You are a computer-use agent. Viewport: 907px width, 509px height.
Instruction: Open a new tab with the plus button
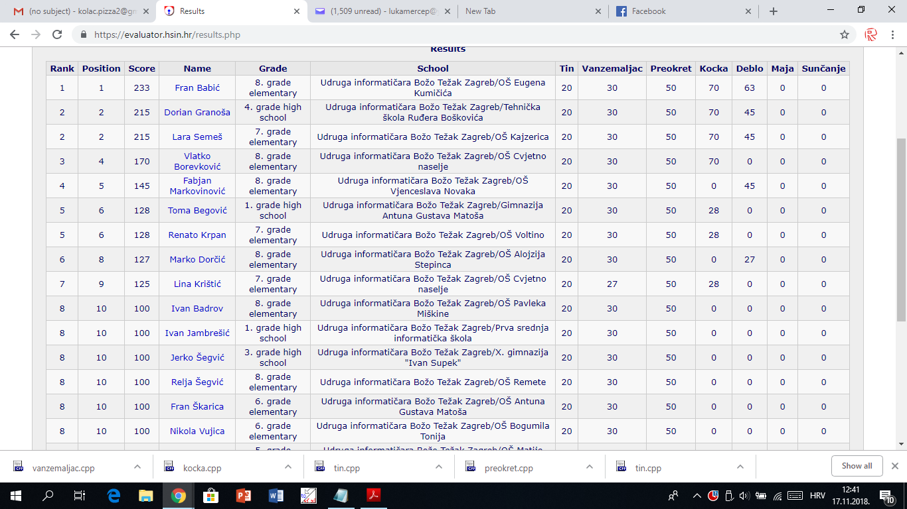coord(774,11)
